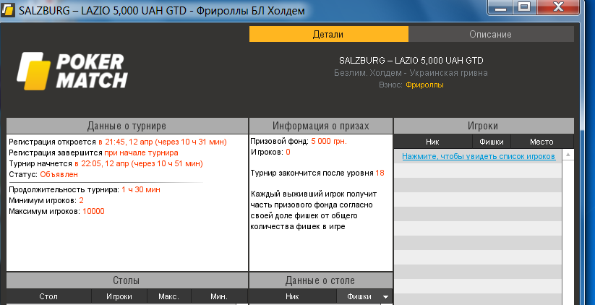The height and width of the screenshot is (305, 595).
Task: Click the Стол column header
Action: coord(48,296)
